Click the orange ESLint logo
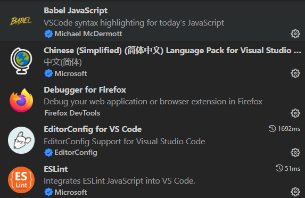This screenshot has height=198, width=305. [21, 180]
